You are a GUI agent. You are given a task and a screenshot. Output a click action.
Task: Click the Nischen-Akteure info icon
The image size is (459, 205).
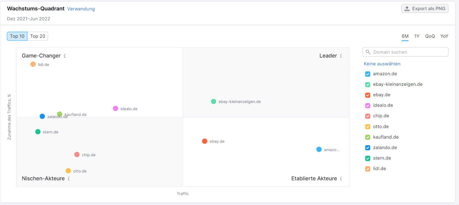tap(69, 179)
